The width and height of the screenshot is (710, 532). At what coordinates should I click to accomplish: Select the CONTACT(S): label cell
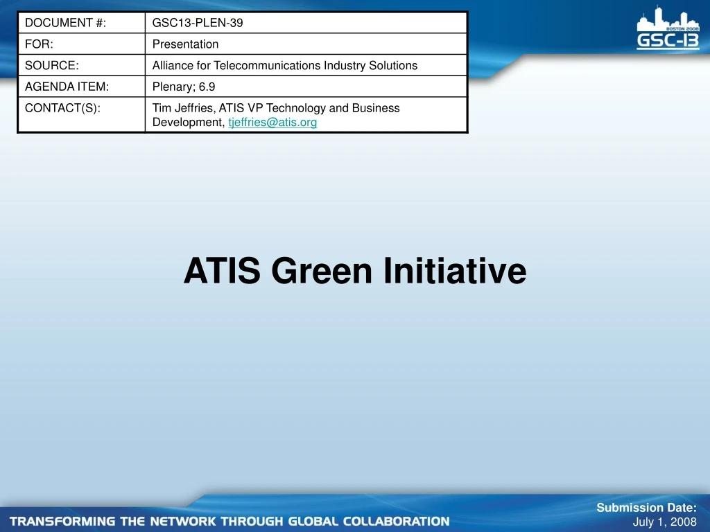coord(82,114)
